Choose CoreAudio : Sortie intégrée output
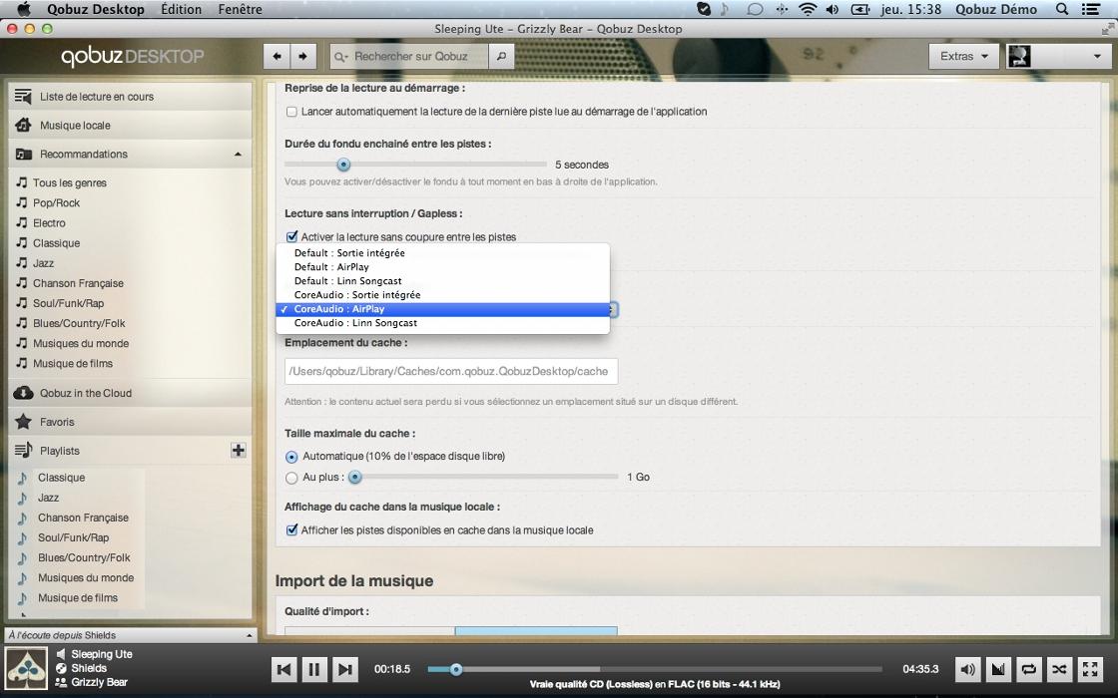The image size is (1118, 698). [x=443, y=295]
